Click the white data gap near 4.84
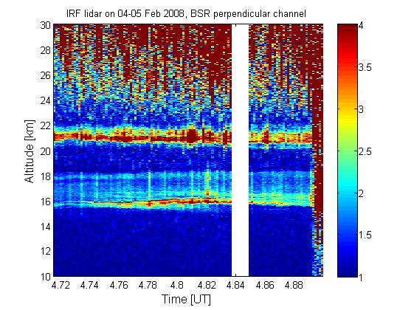This screenshot has height=310, width=414. click(241, 151)
